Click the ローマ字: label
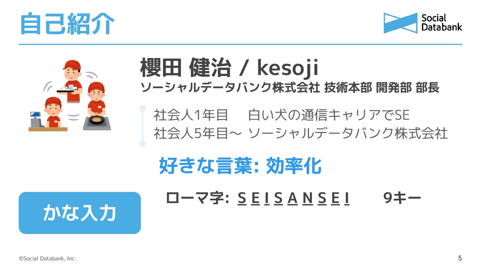The height and width of the screenshot is (270, 481). (x=197, y=198)
